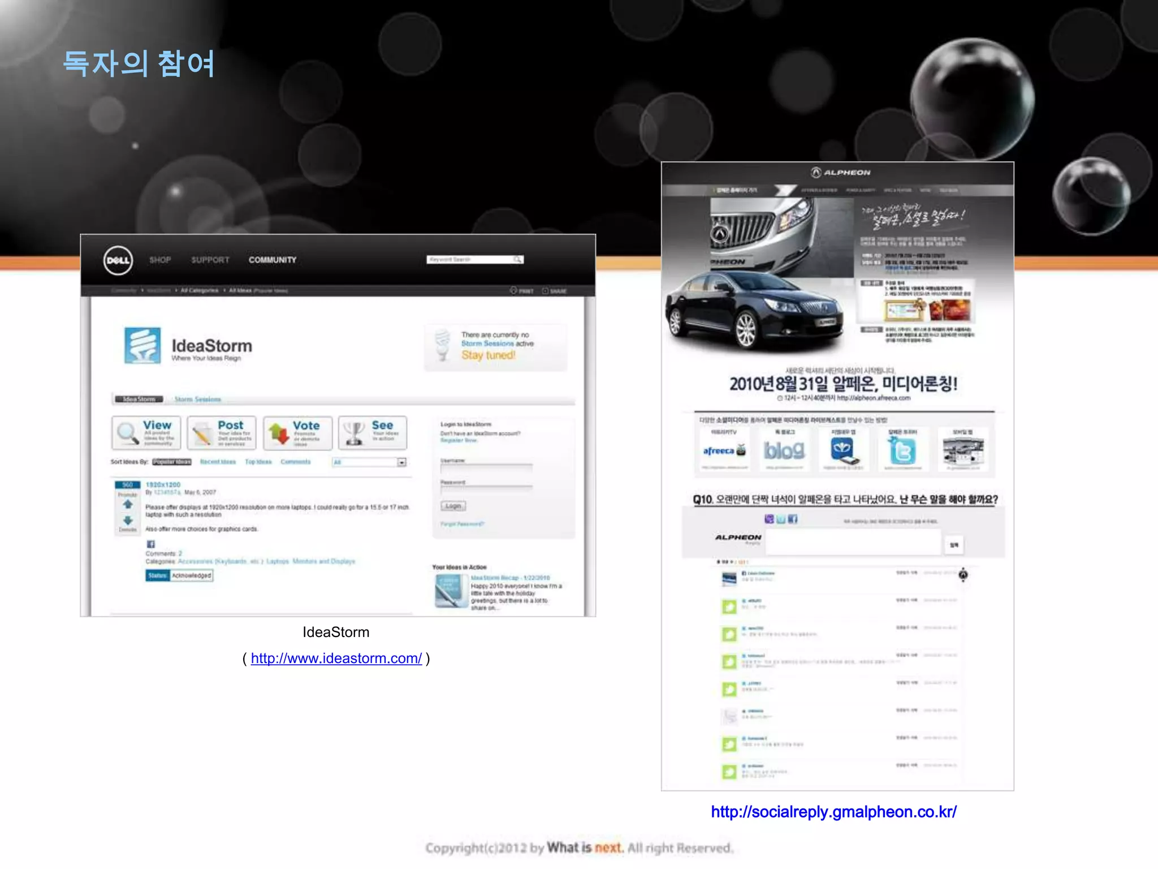Click the Twitter bird channel icon
This screenshot has height=869, width=1158.
(x=903, y=451)
